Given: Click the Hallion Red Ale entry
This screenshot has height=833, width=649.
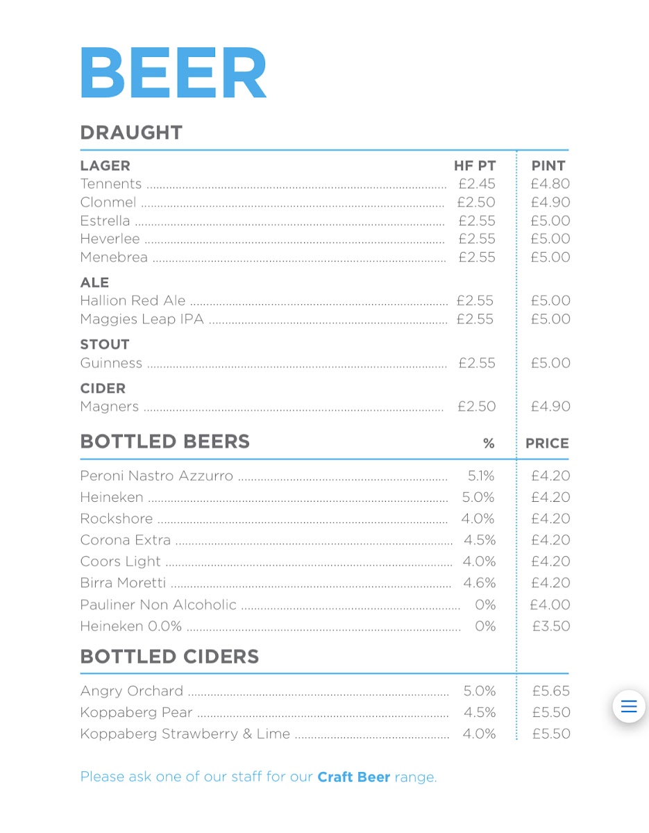Looking at the screenshot, I should tap(133, 301).
